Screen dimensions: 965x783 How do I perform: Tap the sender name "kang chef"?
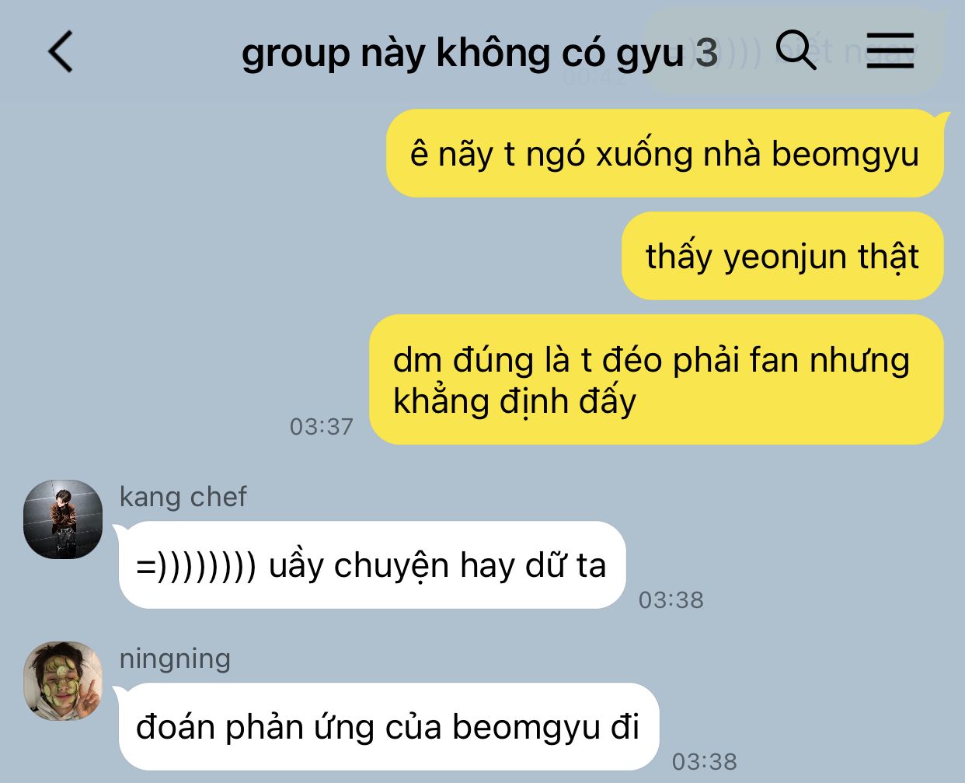(x=183, y=496)
